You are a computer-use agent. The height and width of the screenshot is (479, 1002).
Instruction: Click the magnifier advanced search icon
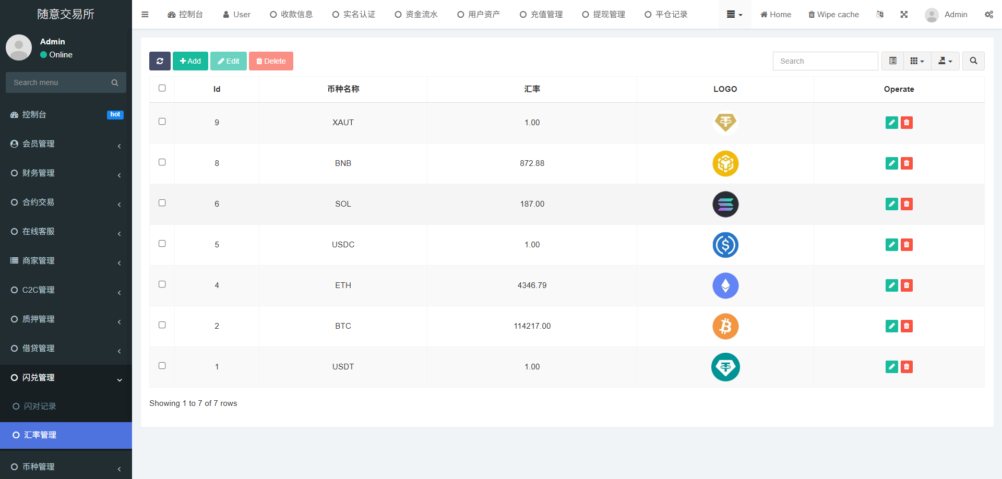point(973,61)
